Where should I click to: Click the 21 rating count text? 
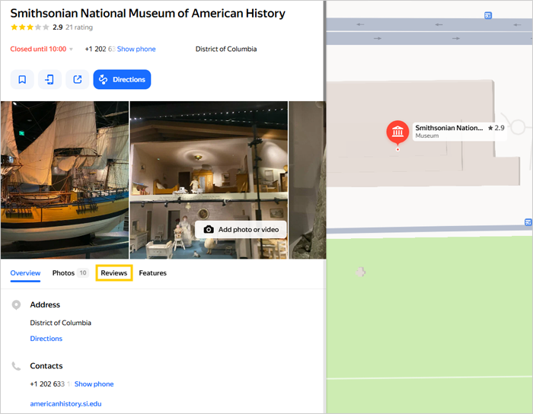coord(79,27)
